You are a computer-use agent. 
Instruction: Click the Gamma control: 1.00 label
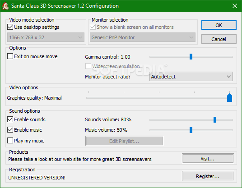107,57
